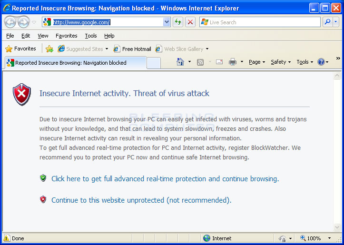Click the Add to Favorites Bar icon
This screenshot has width=344, height=245.
click(x=49, y=49)
